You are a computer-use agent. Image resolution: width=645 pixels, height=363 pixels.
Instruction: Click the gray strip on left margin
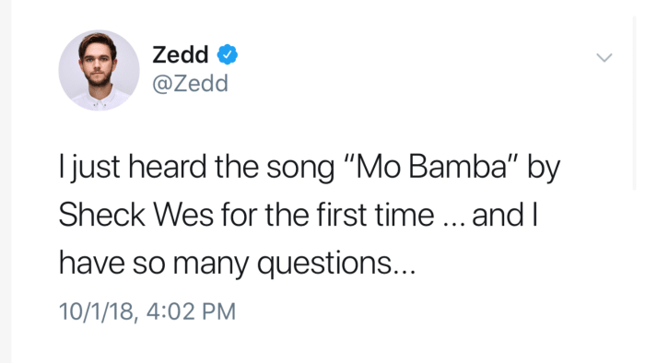(x=6, y=181)
